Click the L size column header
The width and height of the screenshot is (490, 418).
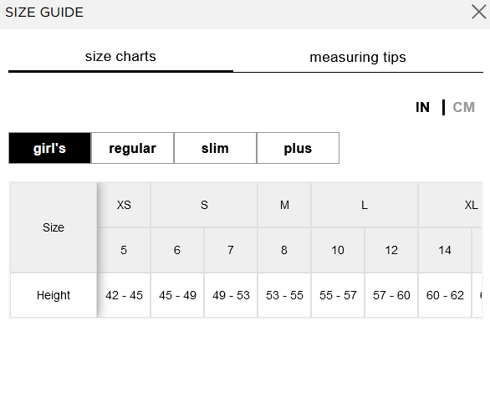365,206
